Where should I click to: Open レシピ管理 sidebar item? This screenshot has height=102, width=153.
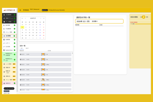9,64
